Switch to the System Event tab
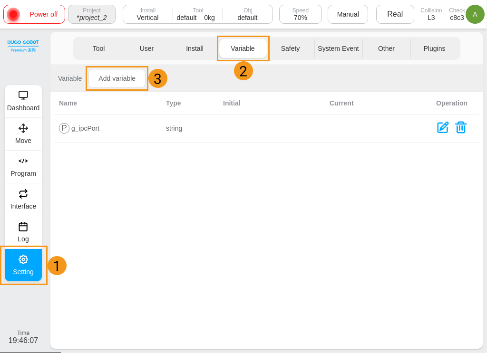 (x=338, y=48)
